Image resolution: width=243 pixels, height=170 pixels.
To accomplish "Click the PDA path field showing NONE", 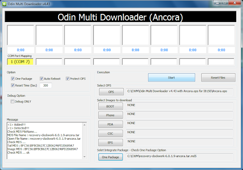I will click(x=180, y=124).
